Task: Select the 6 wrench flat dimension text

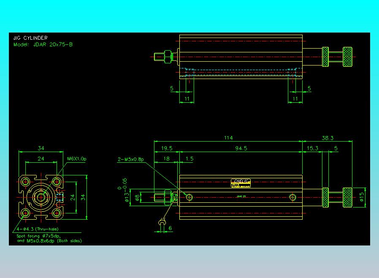Action: pyautogui.click(x=170, y=228)
